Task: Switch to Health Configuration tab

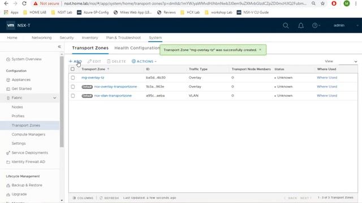Action: [137, 48]
